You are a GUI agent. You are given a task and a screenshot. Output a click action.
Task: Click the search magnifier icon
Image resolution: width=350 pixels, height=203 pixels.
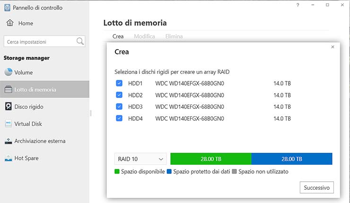click(x=80, y=42)
